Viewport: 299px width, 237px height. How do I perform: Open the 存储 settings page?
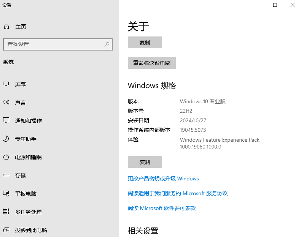[21, 175]
